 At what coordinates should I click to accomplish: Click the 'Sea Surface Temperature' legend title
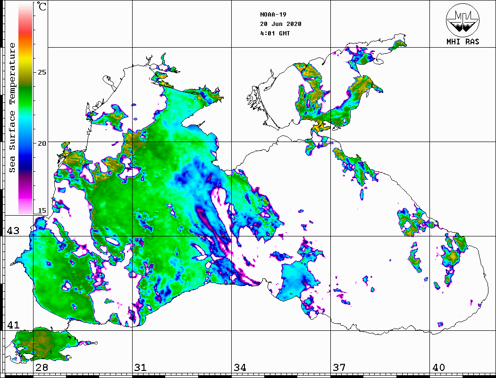point(12,108)
